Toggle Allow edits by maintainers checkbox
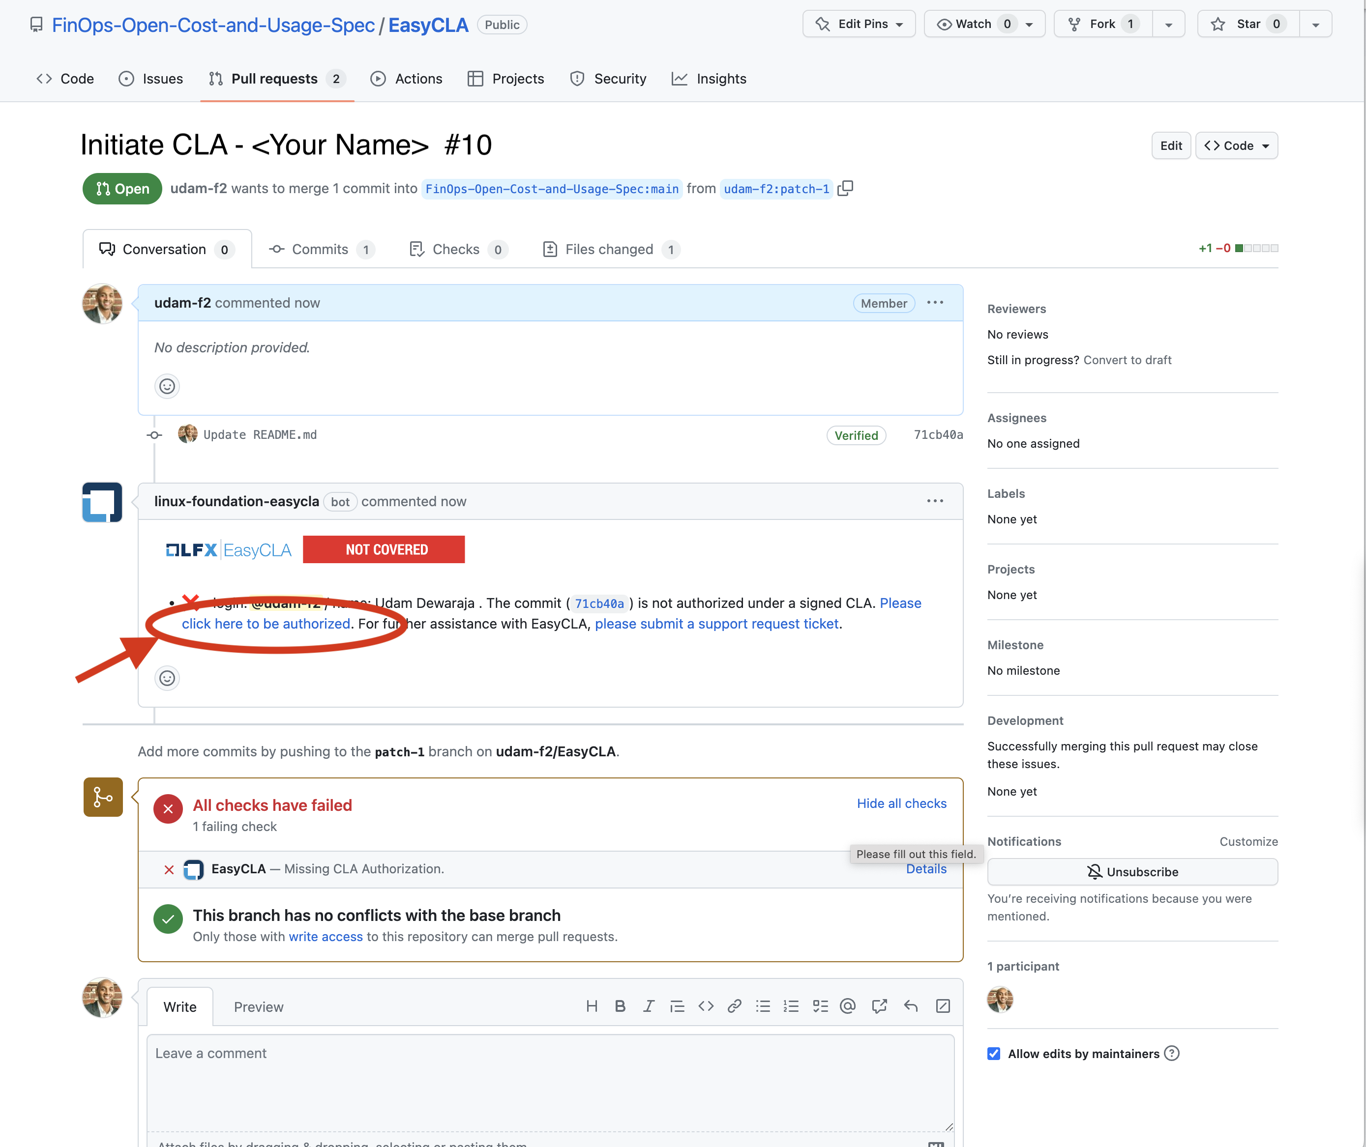 [x=993, y=1053]
